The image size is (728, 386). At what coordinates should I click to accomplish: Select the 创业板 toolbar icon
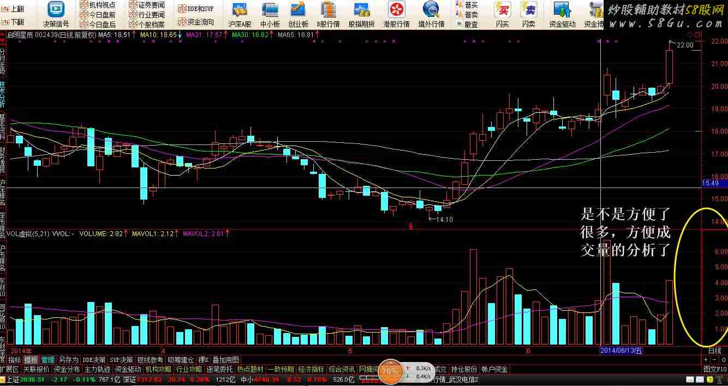[x=298, y=14]
